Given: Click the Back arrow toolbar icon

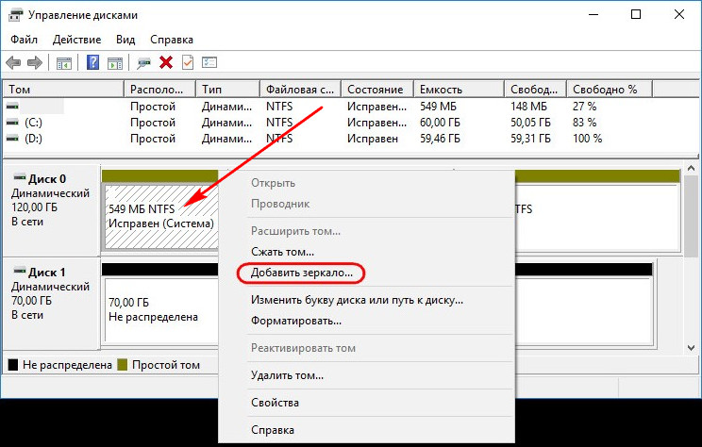Looking at the screenshot, I should [13, 62].
